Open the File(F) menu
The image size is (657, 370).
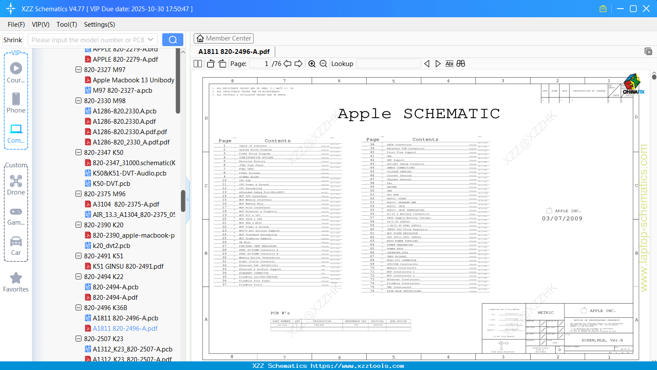point(16,25)
